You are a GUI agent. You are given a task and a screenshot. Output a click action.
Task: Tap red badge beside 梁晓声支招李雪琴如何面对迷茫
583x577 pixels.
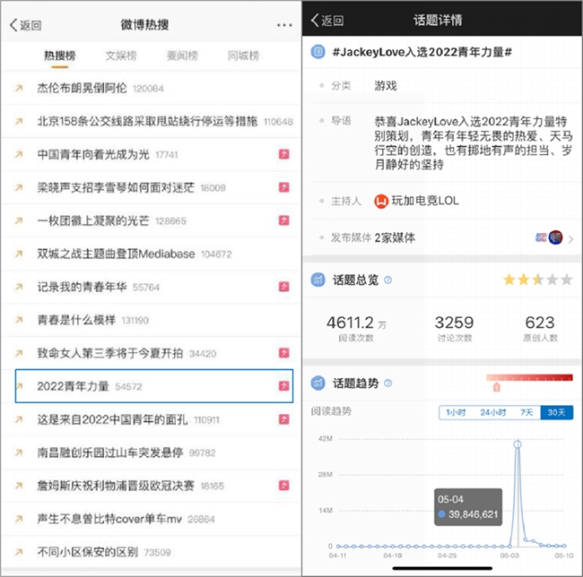click(284, 187)
